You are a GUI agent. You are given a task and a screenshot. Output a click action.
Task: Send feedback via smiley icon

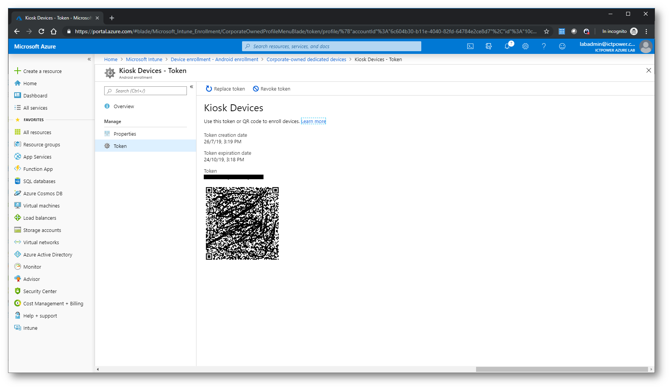[x=562, y=46]
